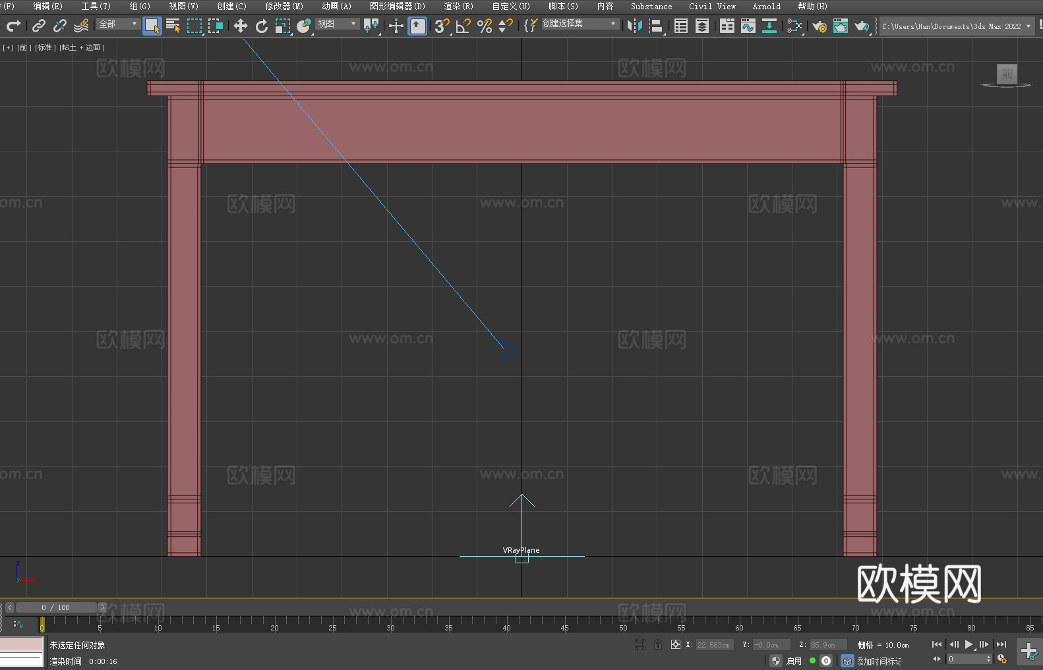
Task: Click Render Production teapot icon
Action: point(862,26)
